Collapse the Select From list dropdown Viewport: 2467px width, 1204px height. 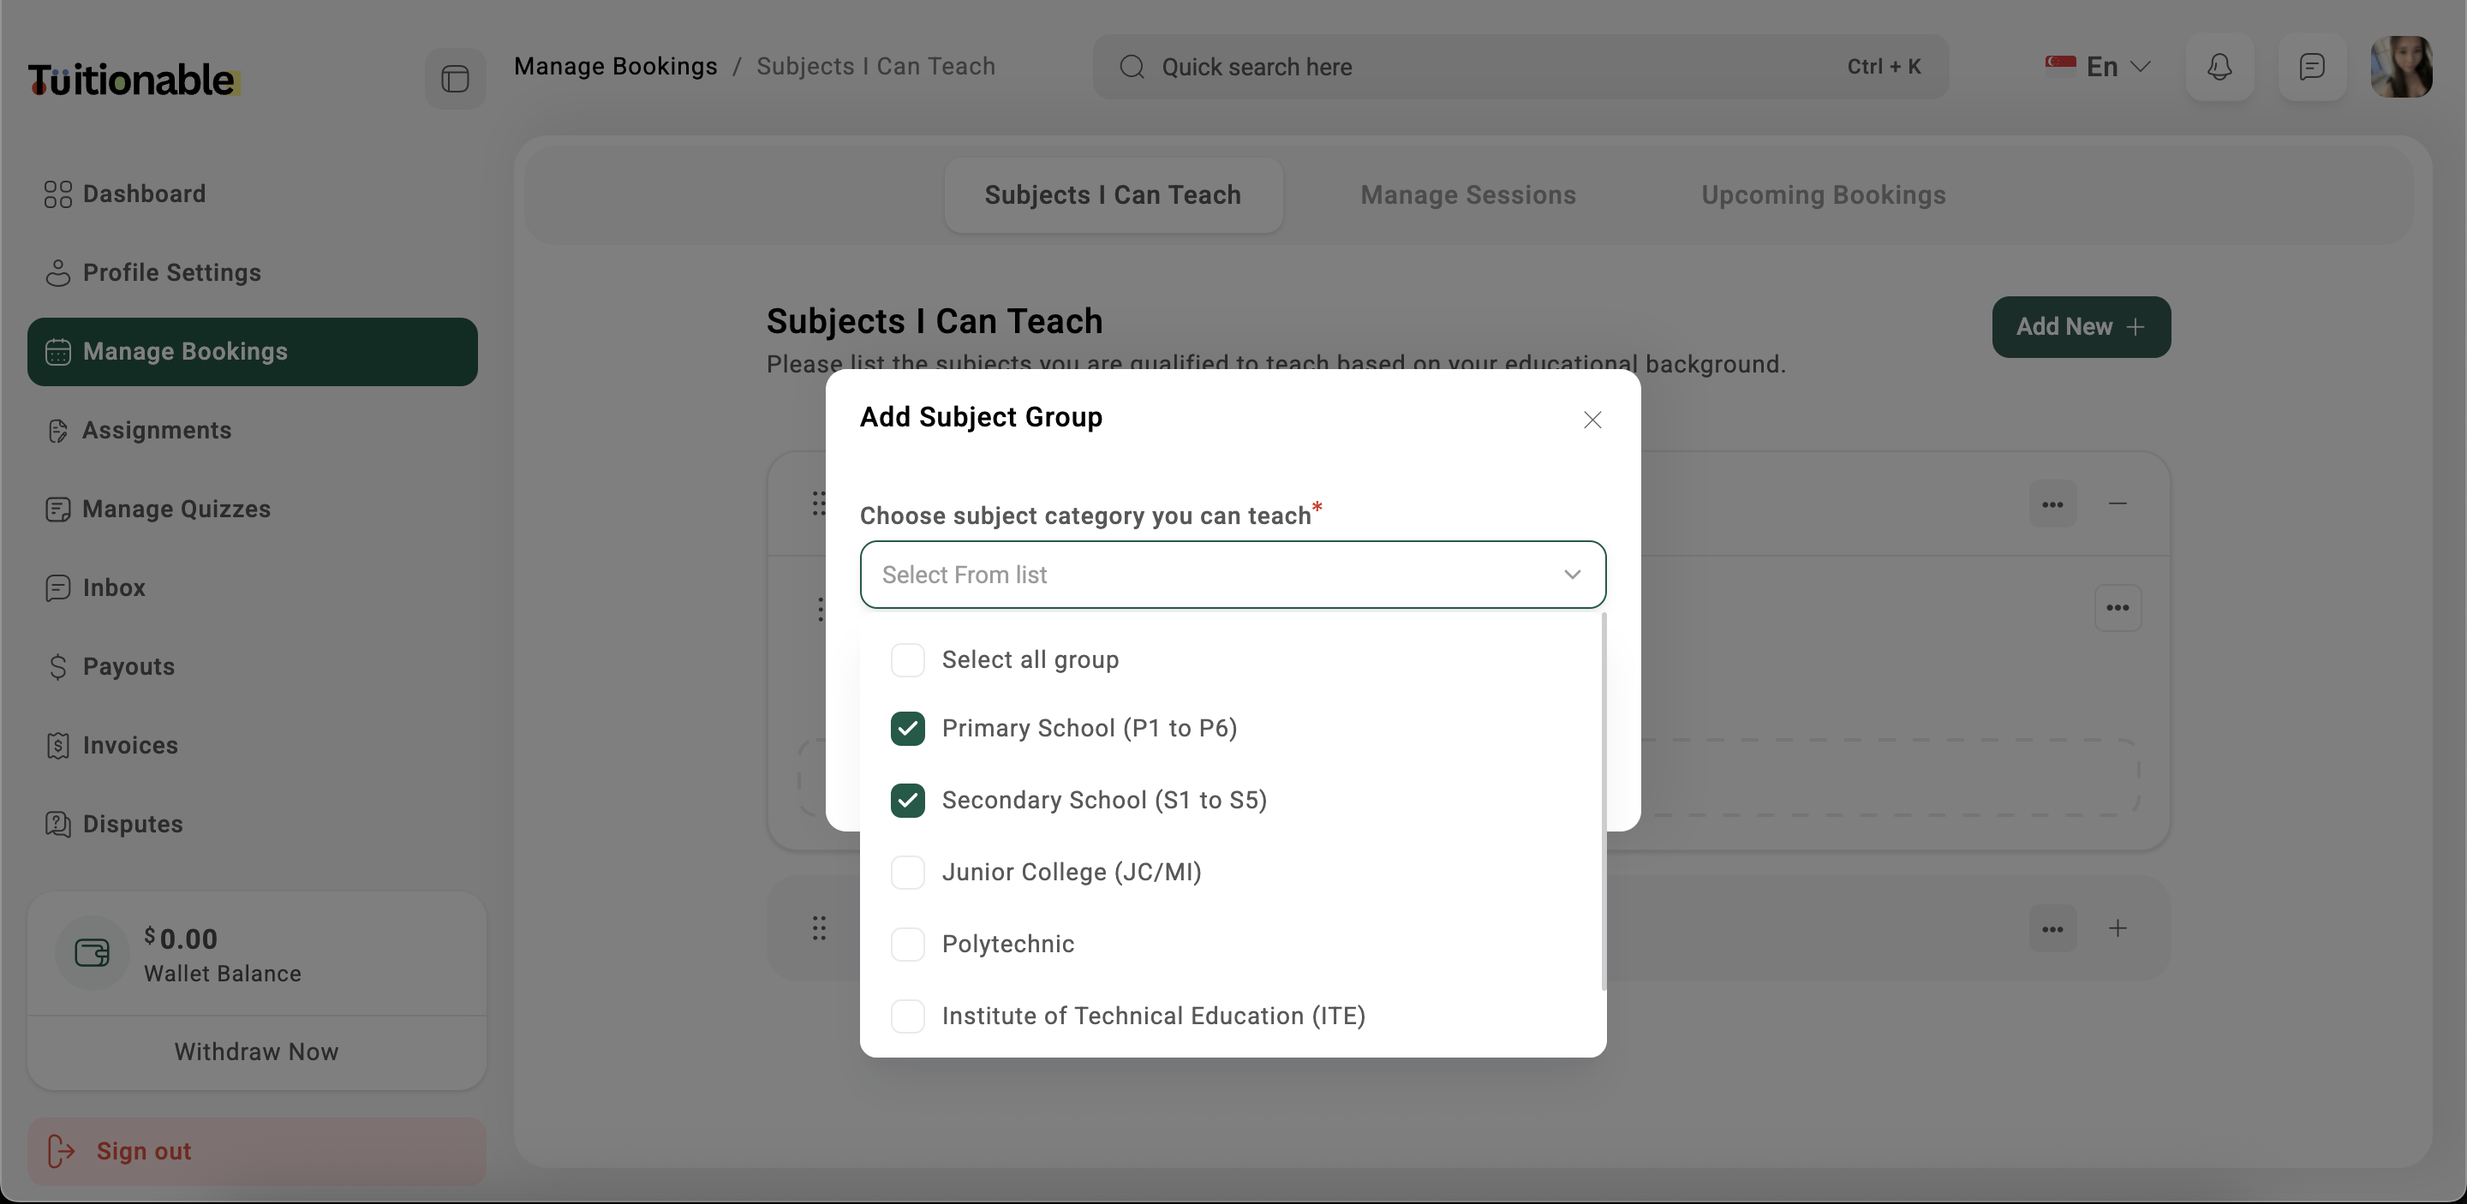tap(1572, 575)
